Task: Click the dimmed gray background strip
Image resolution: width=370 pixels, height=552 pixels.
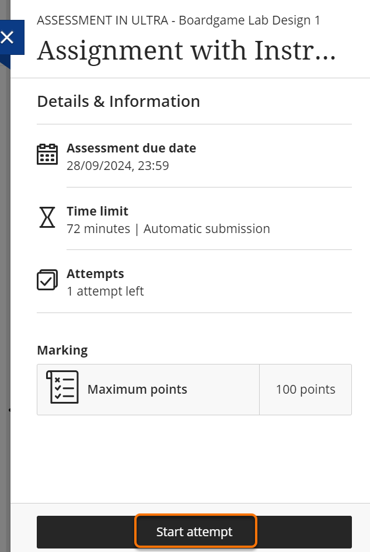Action: point(5,292)
